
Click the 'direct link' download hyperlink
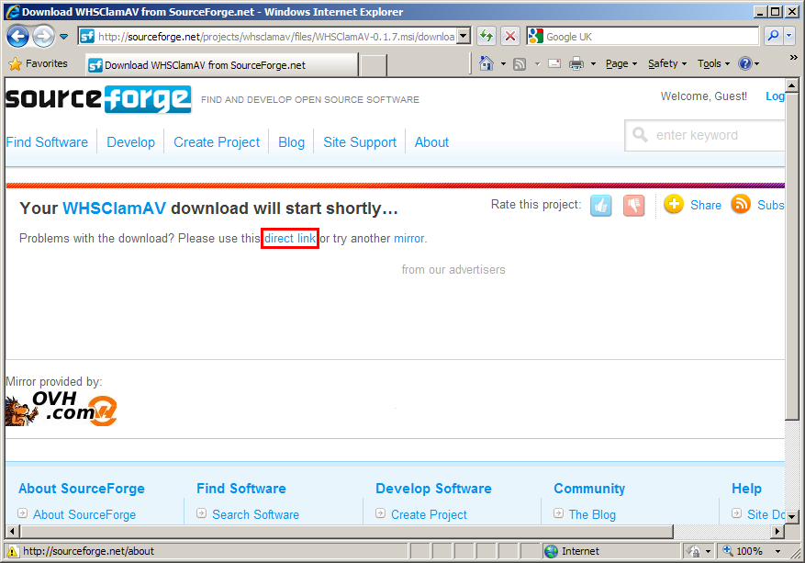click(x=290, y=239)
